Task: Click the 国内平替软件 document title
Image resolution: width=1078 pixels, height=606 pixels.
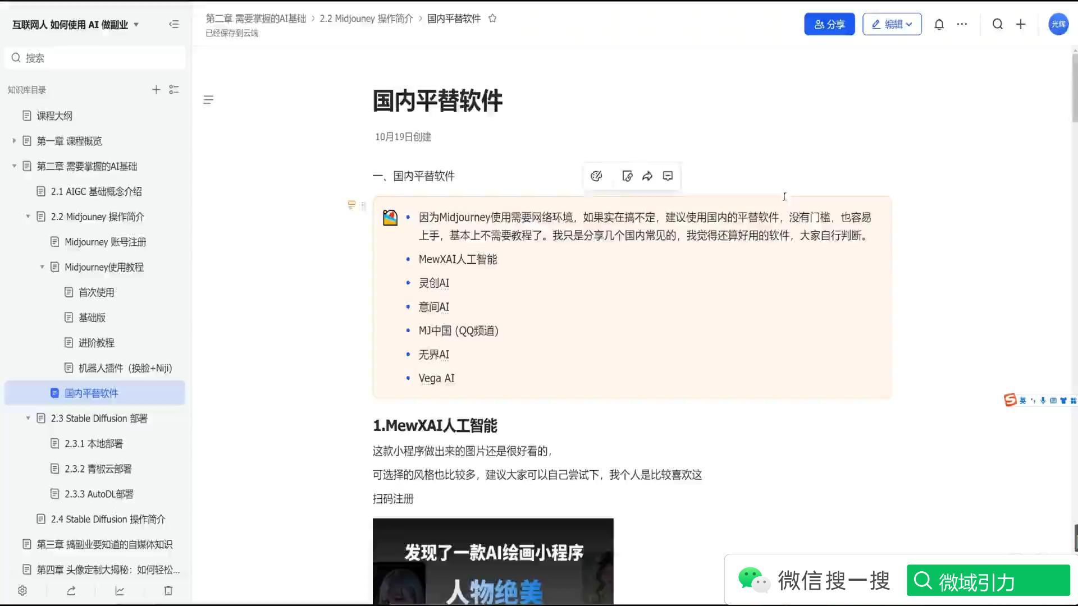Action: (437, 101)
